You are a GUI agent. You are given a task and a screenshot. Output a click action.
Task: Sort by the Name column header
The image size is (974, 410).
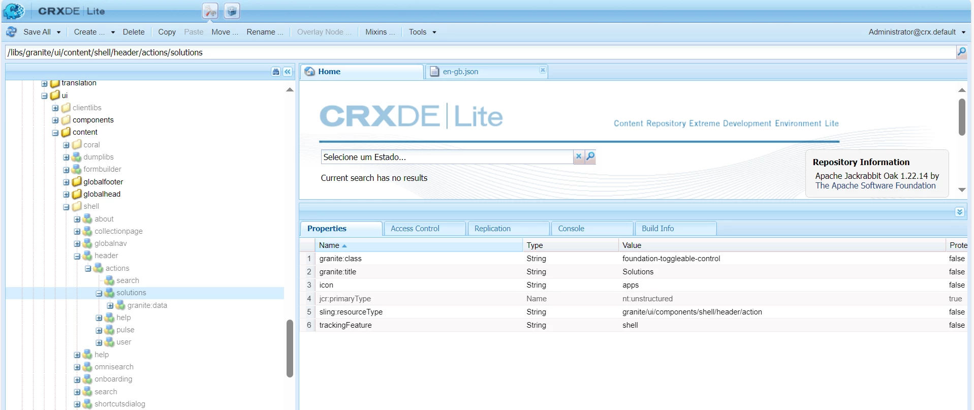pyautogui.click(x=418, y=245)
